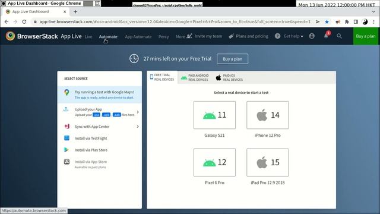
Task: Switch to Free Trial Real Devices tab
Action: click(x=162, y=77)
